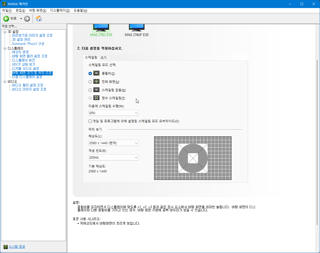Select the MAG 274QF E20 monitor icon
This screenshot has height=253, width=320.
coord(137,28)
